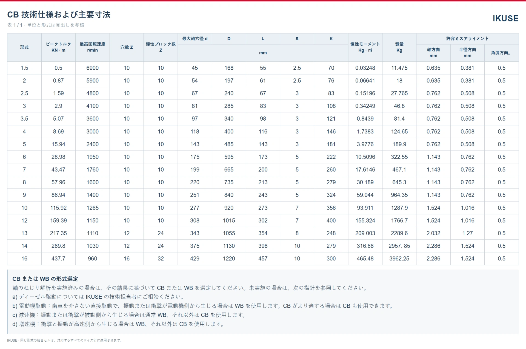Click the peak torque value 57.96
The height and width of the screenshot is (349, 526).
tap(58, 182)
